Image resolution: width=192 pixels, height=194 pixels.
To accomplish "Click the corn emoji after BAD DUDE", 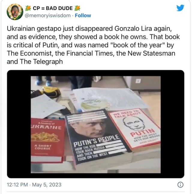I will [x=77, y=8].
